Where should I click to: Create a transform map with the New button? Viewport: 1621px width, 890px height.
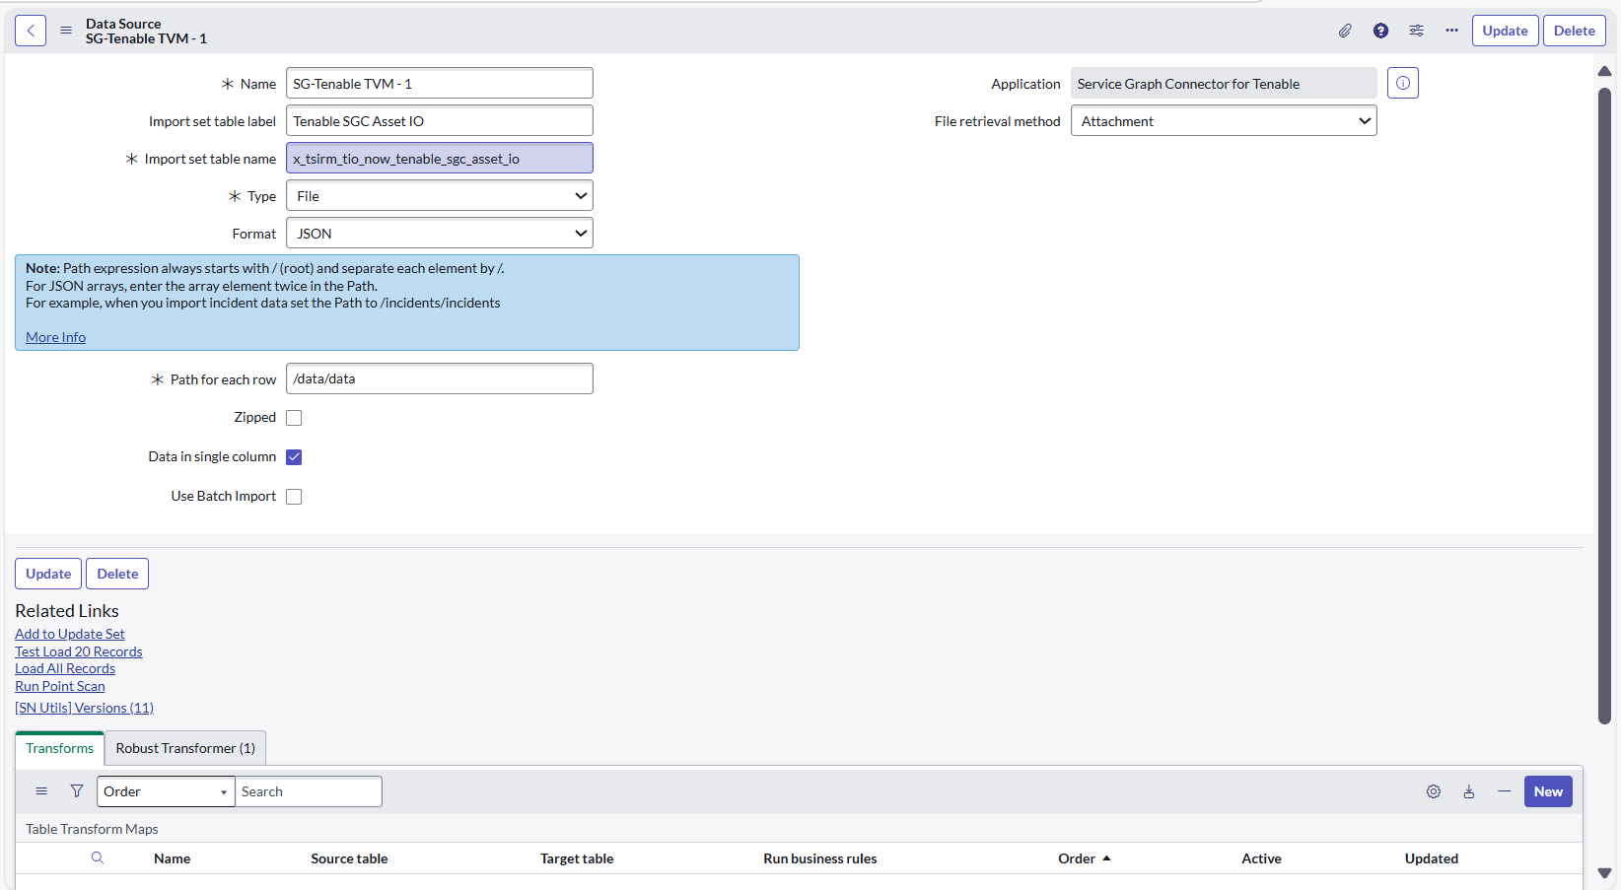click(x=1548, y=791)
